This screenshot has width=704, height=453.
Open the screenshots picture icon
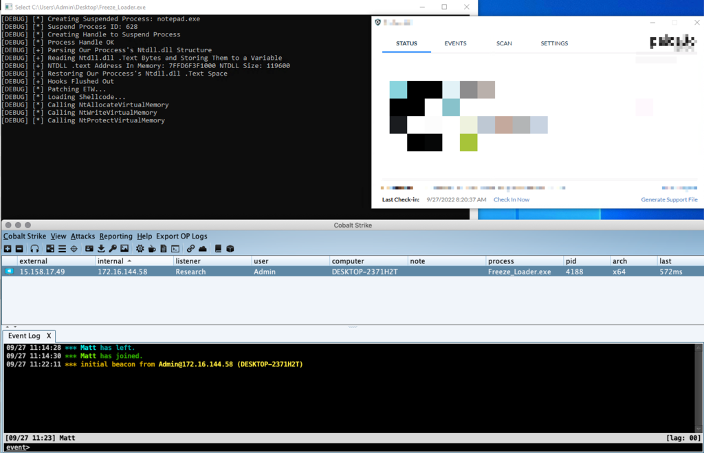click(124, 249)
